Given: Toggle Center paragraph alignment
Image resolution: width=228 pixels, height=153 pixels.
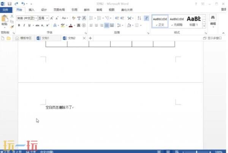Looking at the screenshot, I should coord(96,25).
